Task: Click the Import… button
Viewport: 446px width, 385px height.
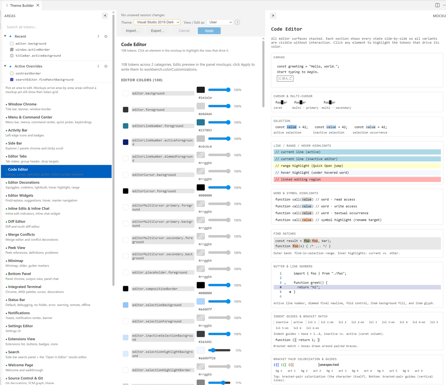Action: pyautogui.click(x=133, y=31)
